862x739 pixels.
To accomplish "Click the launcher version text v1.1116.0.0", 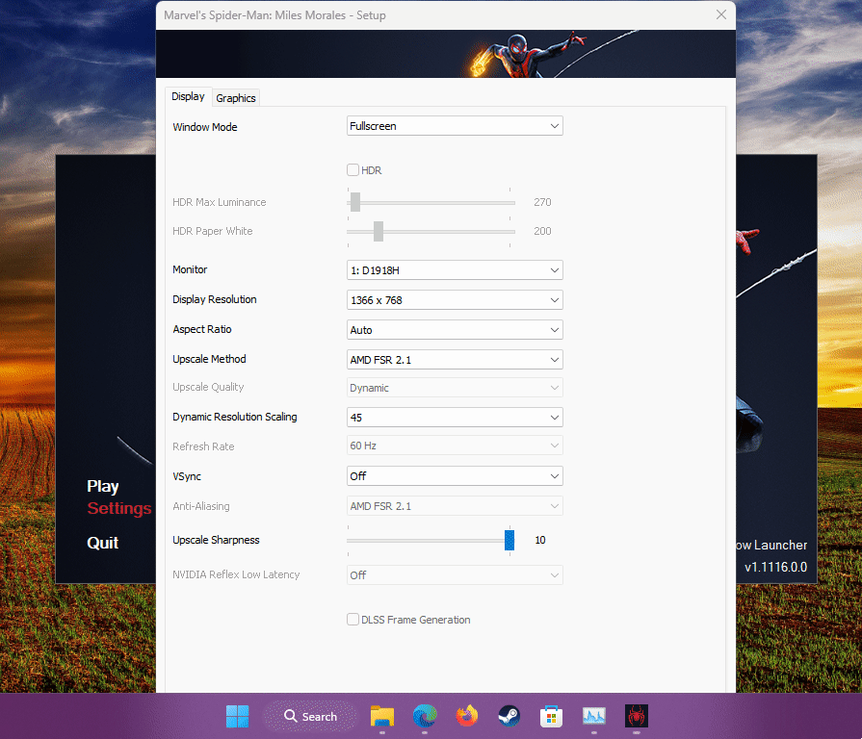I will pos(775,567).
